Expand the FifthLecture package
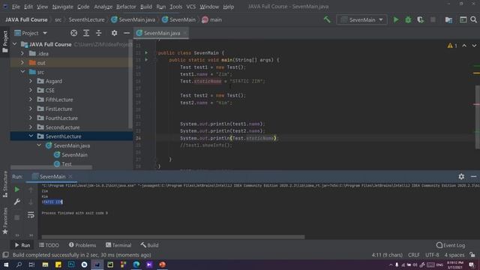Image resolution: width=480 pixels, height=270 pixels. (x=31, y=100)
